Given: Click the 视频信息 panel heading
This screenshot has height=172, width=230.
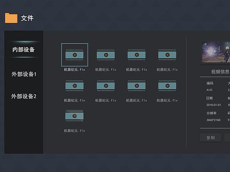Looking at the screenshot, I should 220,71.
